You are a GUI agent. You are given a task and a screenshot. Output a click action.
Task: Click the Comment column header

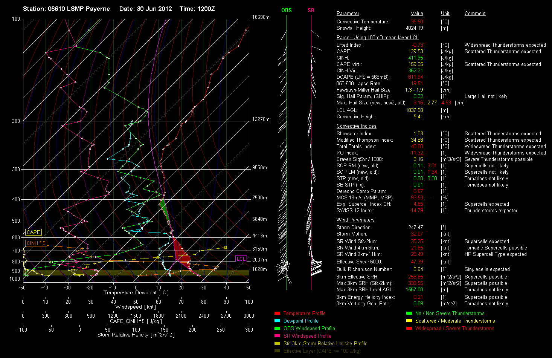pyautogui.click(x=475, y=14)
